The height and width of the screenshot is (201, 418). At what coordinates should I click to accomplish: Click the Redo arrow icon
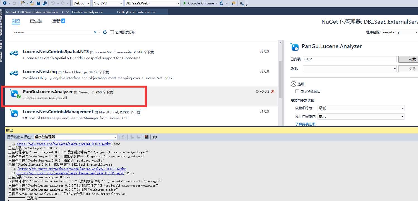pos(63,3)
